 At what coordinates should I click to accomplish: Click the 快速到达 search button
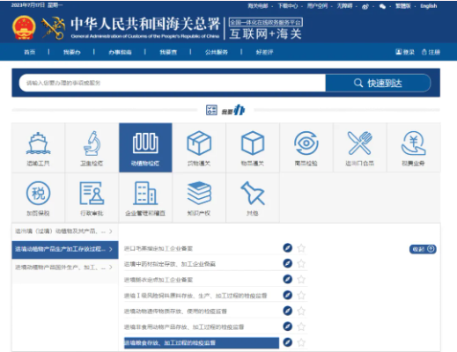click(378, 83)
